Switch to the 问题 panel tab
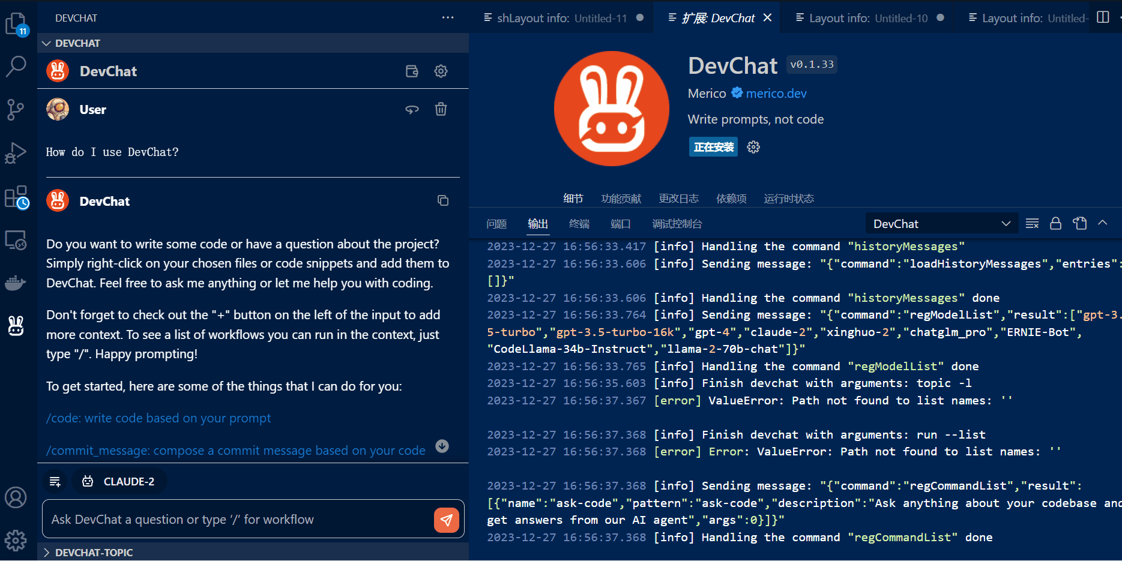 [x=496, y=224]
